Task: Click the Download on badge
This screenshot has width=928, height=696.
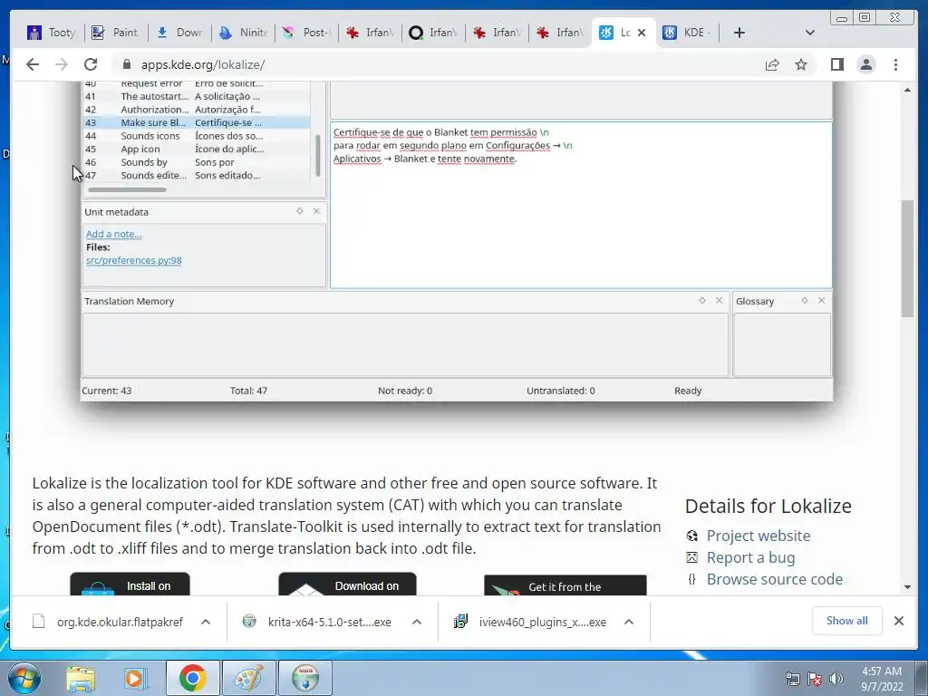Action: point(347,585)
